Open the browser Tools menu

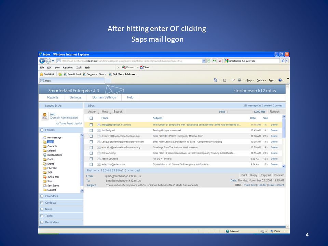tap(79, 68)
